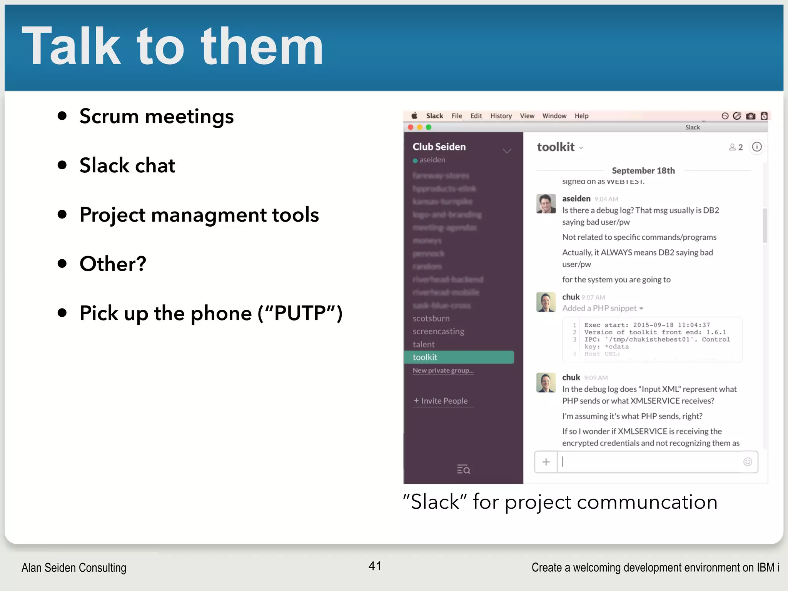
Task: Click the chuk username at 9:07 AM
Action: point(571,297)
